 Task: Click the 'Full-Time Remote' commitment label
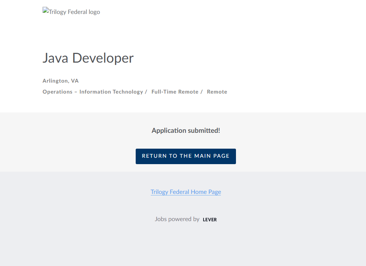175,92
